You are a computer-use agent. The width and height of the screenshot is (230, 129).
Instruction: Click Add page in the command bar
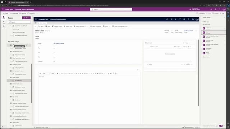pyautogui.click(x=14, y=13)
